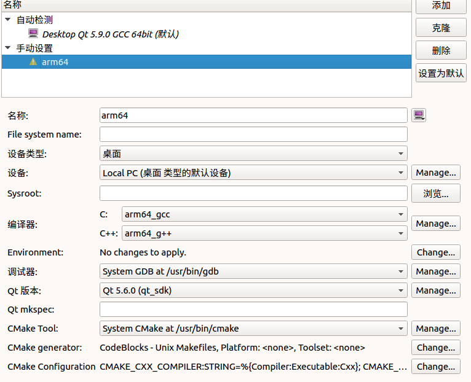The width and height of the screenshot is (471, 382).
Task: Click the Sysroot input field
Action: pos(253,193)
